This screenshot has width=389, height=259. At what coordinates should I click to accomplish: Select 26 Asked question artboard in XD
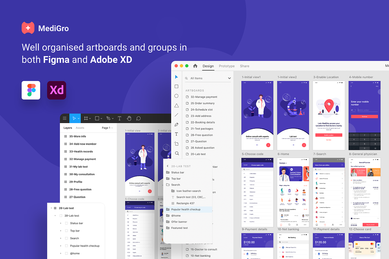203,148
